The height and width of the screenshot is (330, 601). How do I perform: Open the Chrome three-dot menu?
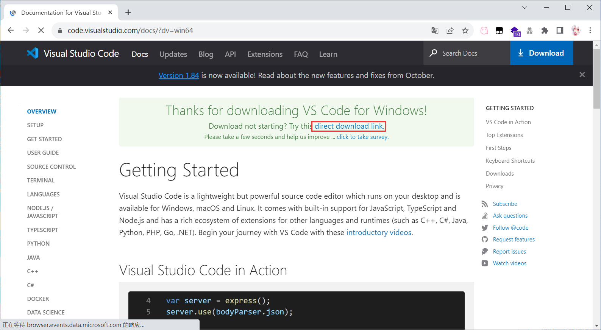tap(590, 30)
